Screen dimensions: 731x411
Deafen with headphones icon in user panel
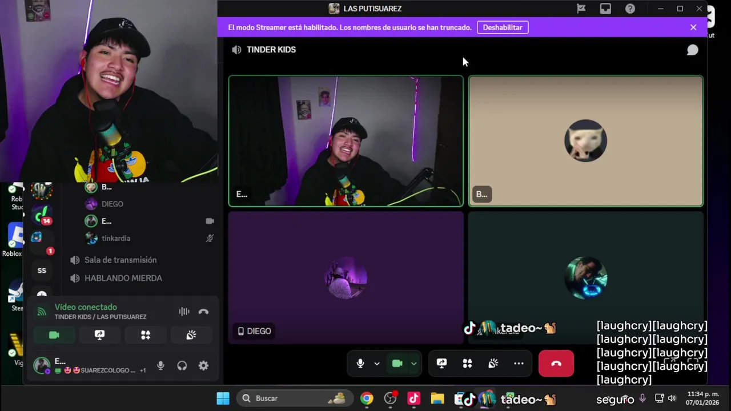[x=182, y=366]
